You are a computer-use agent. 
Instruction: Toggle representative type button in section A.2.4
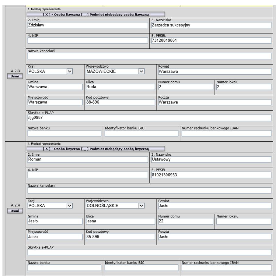click(x=96, y=149)
